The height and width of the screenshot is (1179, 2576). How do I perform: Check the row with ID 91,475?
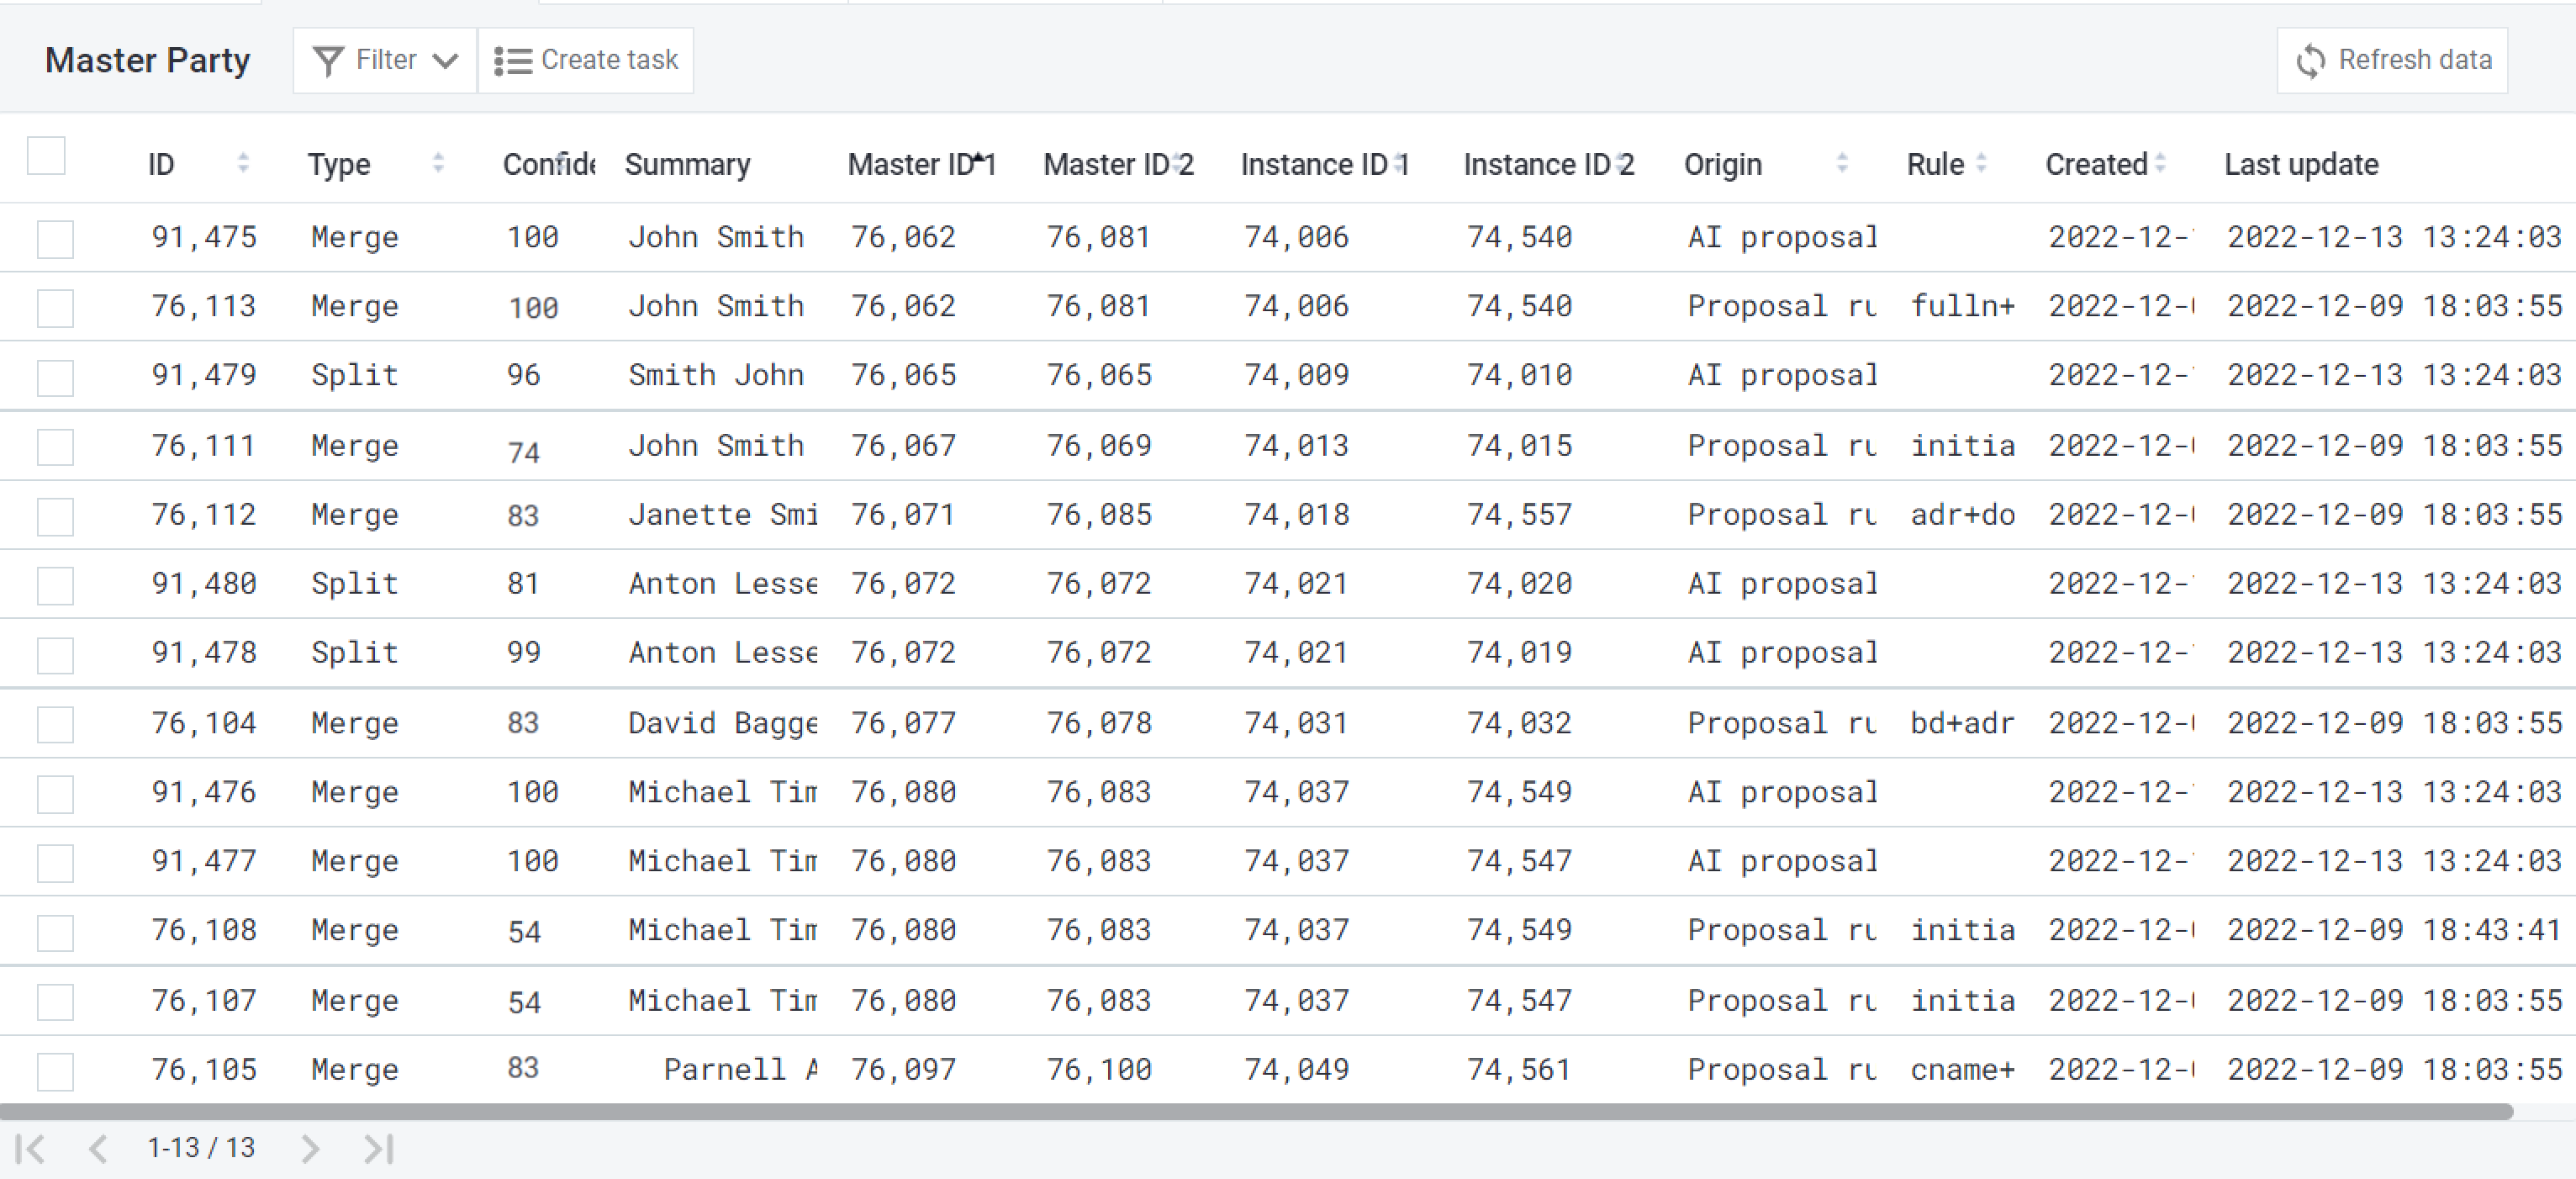tap(55, 239)
